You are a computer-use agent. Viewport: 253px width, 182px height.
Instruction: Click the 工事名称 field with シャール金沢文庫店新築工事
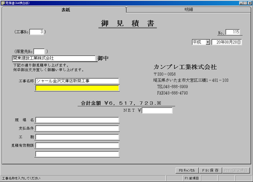click(x=77, y=81)
